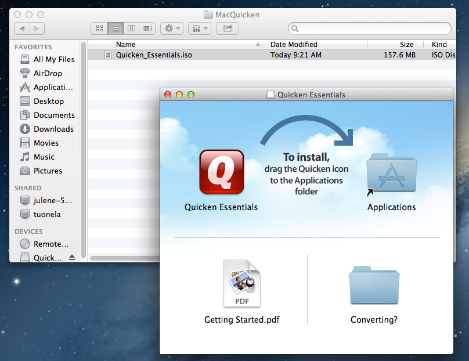This screenshot has width=469, height=361.
Task: Open the Converting? folder icon
Action: 374,285
